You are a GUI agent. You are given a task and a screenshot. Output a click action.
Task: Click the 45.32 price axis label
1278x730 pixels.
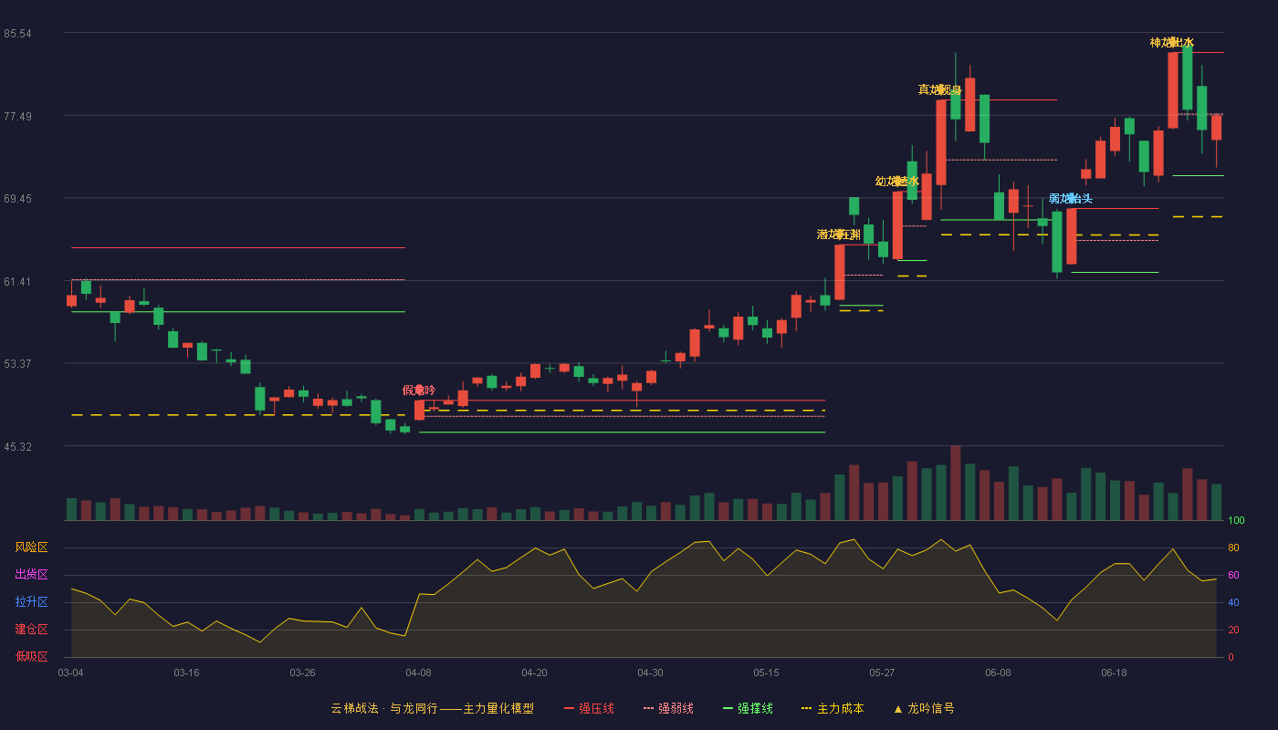(x=18, y=447)
